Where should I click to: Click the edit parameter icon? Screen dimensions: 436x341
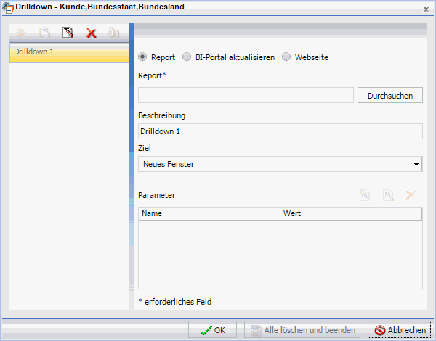pos(388,195)
